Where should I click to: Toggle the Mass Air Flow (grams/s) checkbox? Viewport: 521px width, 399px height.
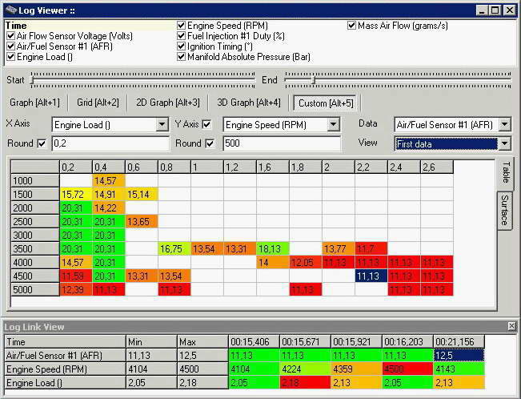coord(352,26)
